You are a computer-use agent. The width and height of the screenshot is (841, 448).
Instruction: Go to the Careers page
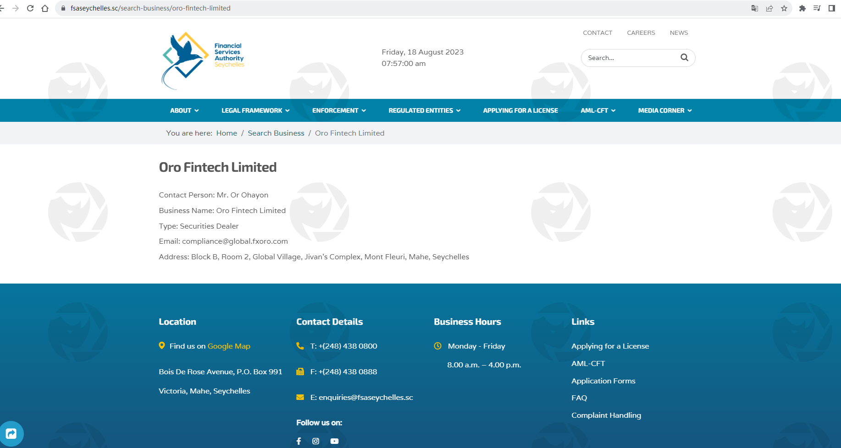coord(641,33)
